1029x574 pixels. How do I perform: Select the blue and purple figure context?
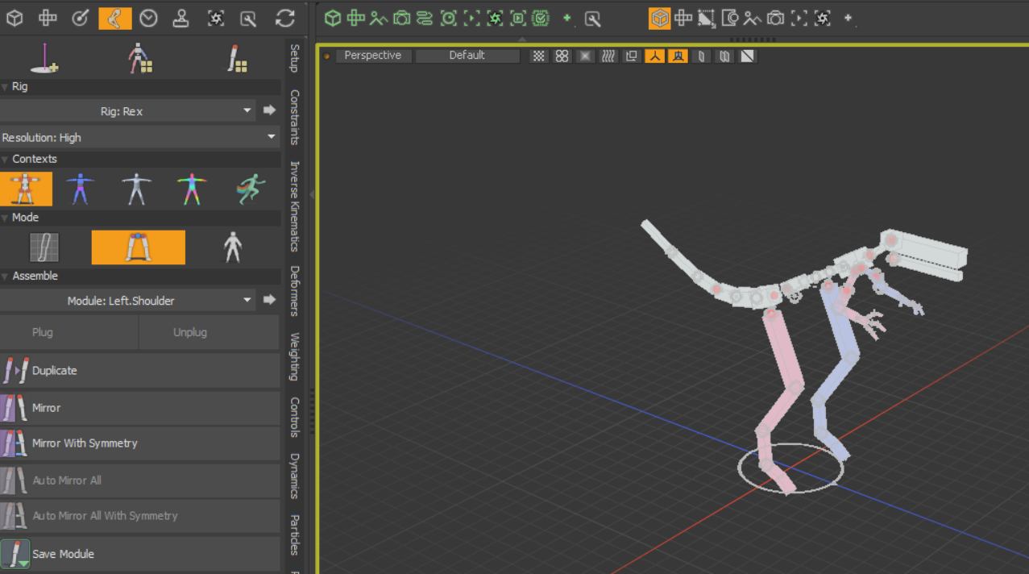(x=79, y=189)
